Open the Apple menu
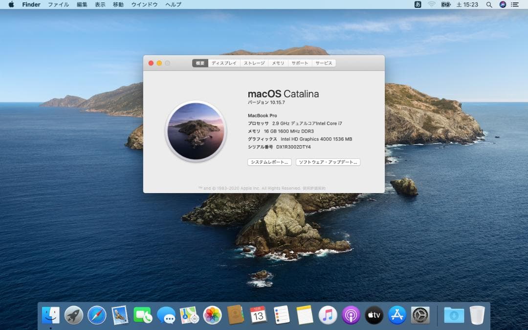This screenshot has width=528, height=330. pos(12,4)
